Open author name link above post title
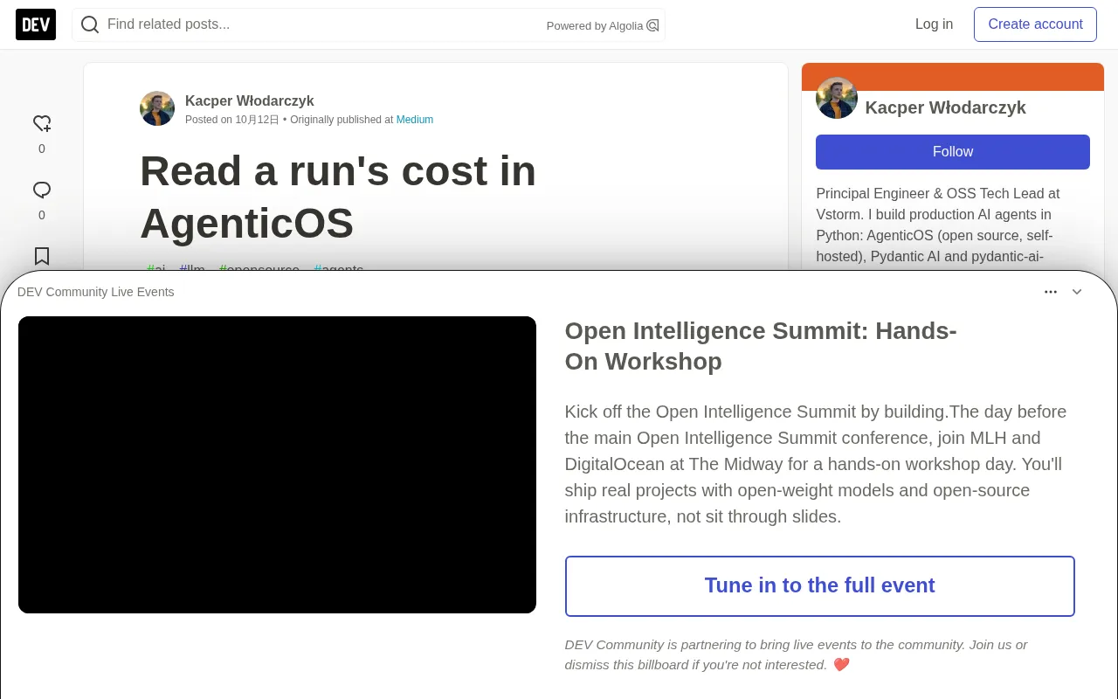 pyautogui.click(x=249, y=101)
